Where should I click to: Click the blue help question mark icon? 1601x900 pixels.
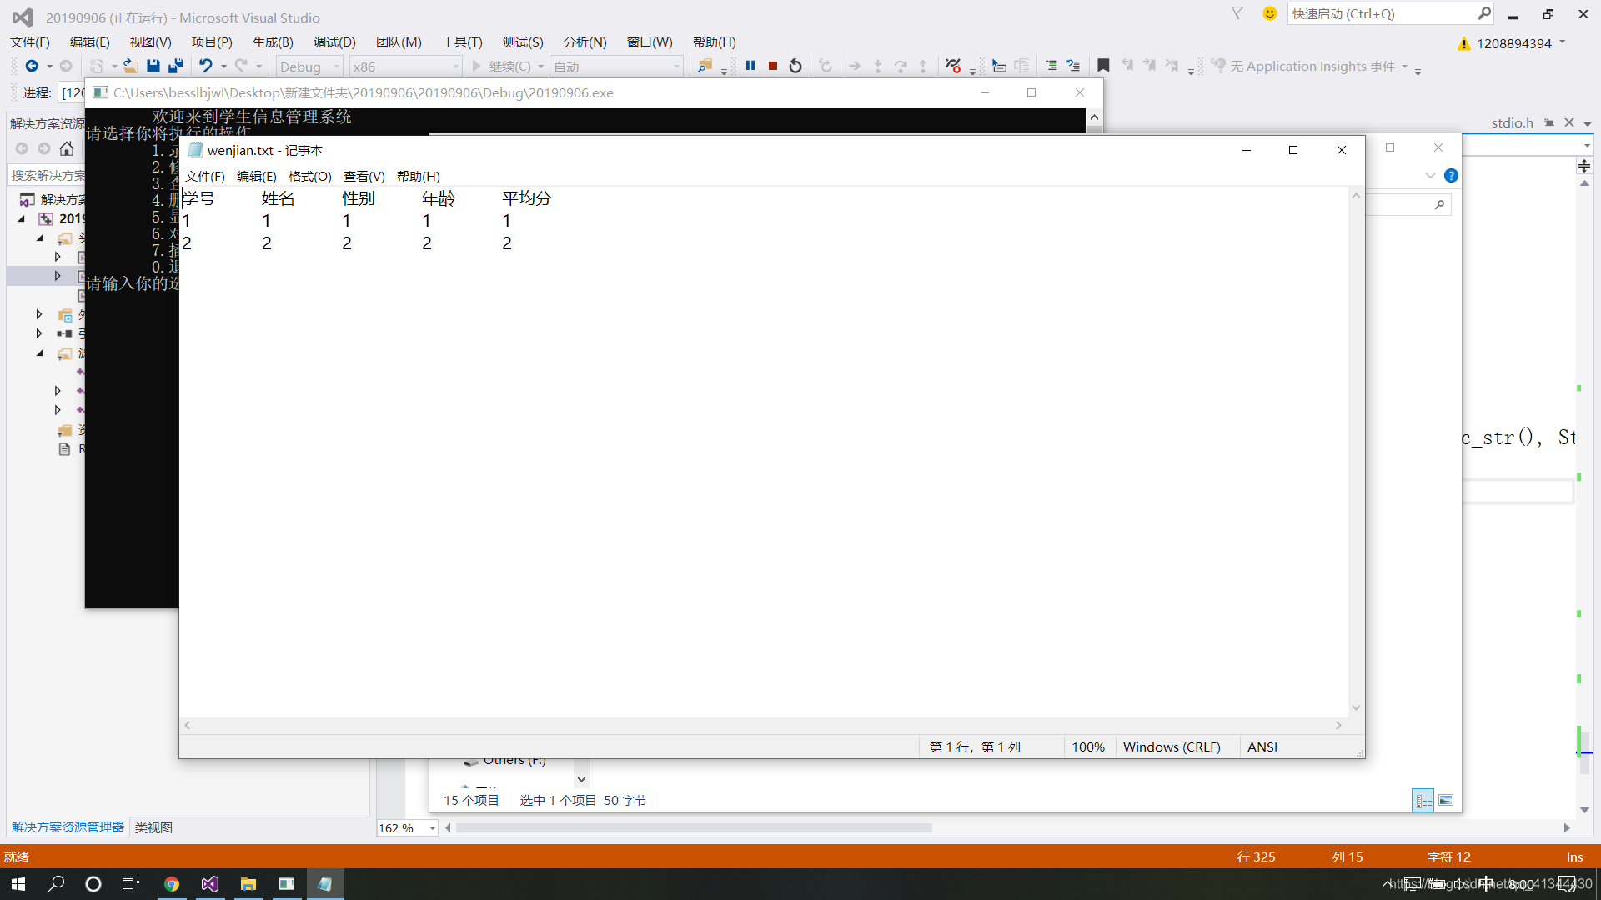(x=1451, y=175)
